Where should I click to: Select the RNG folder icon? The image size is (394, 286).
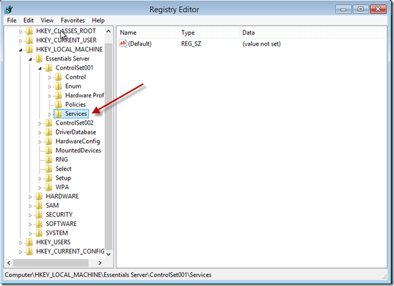point(49,159)
